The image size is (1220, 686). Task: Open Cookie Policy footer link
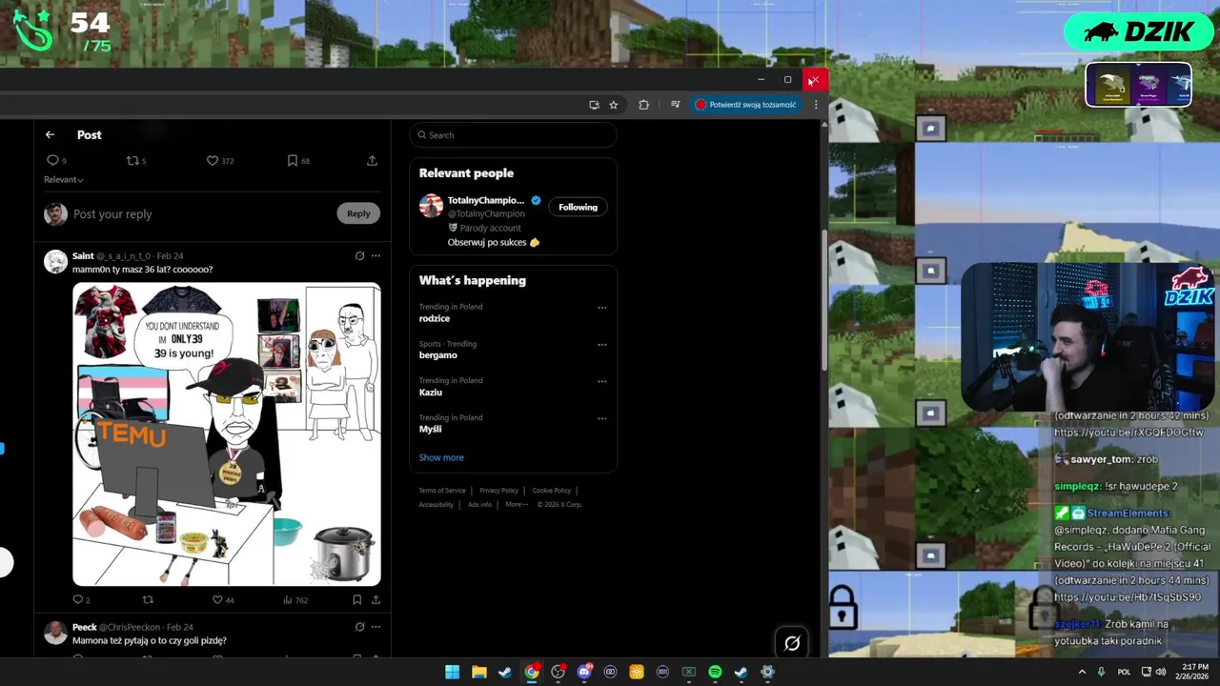[x=551, y=491]
